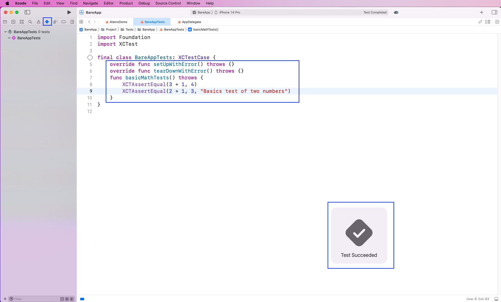Click the Test Completed activity status
This screenshot has height=302, width=501.
pos(375,12)
